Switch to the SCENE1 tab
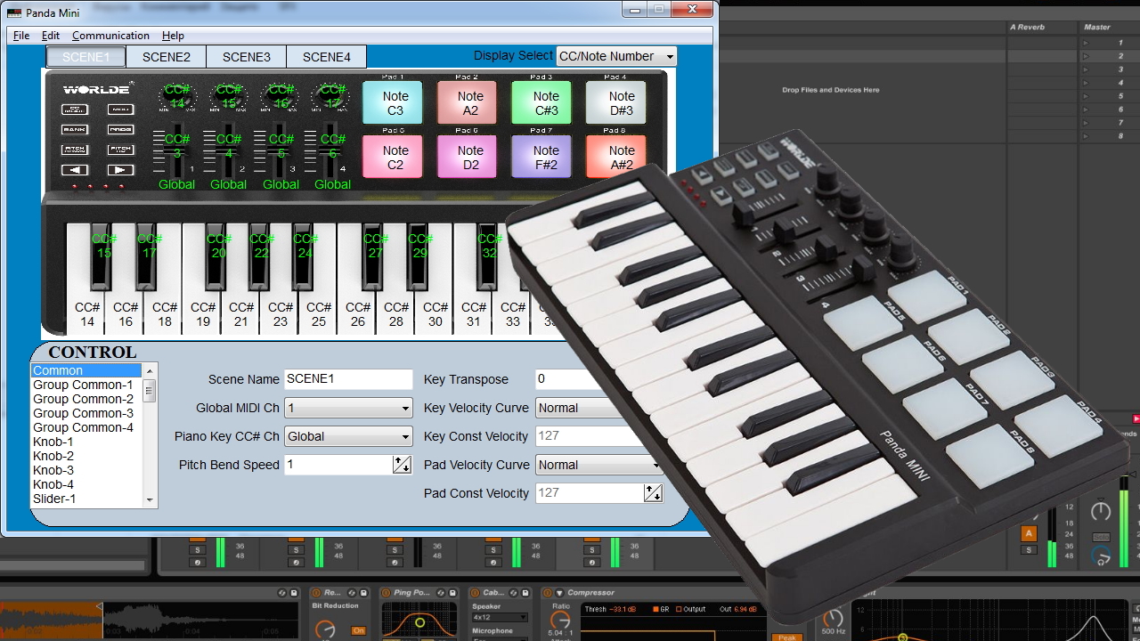This screenshot has width=1140, height=641. pos(86,57)
